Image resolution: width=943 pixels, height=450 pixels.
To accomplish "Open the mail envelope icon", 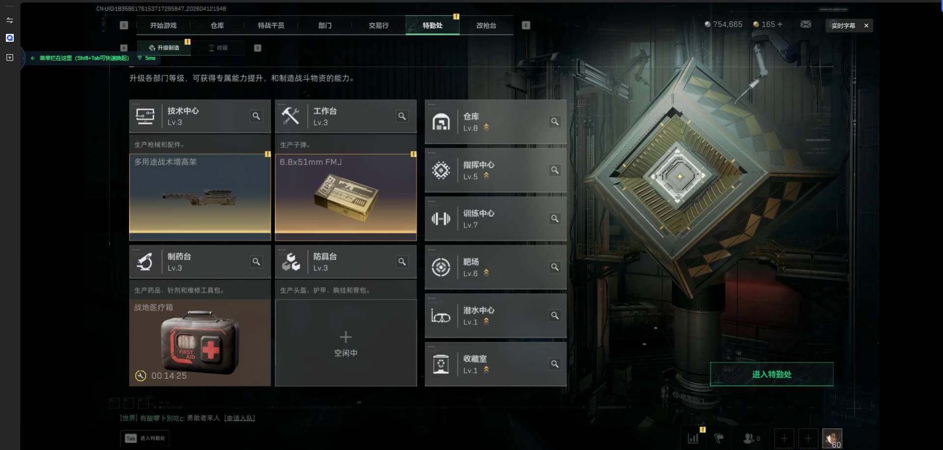I will coord(805,25).
